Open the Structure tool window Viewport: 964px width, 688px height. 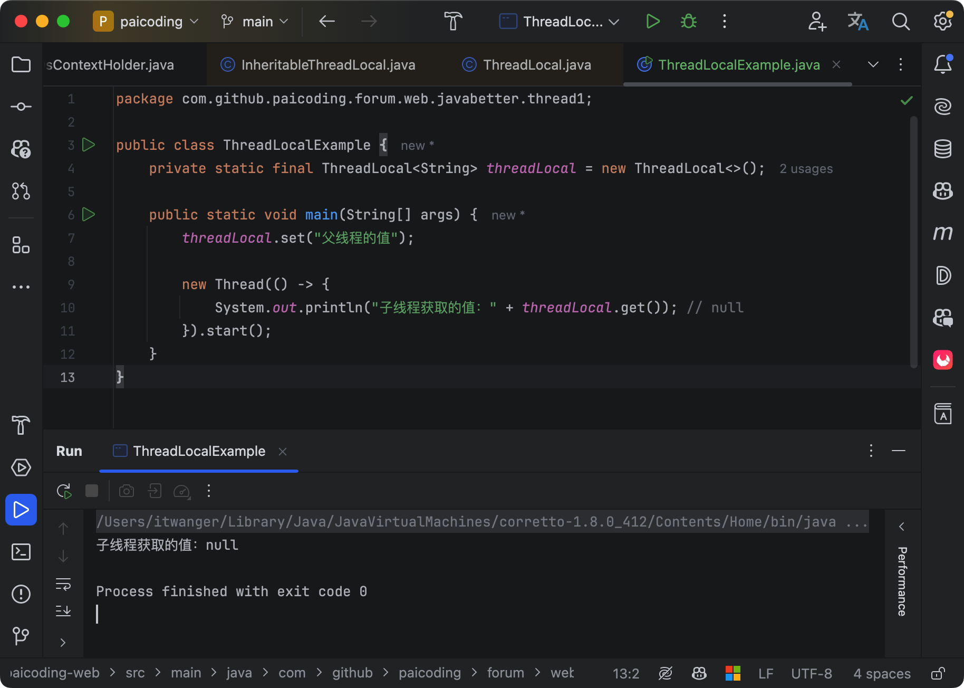(x=21, y=245)
